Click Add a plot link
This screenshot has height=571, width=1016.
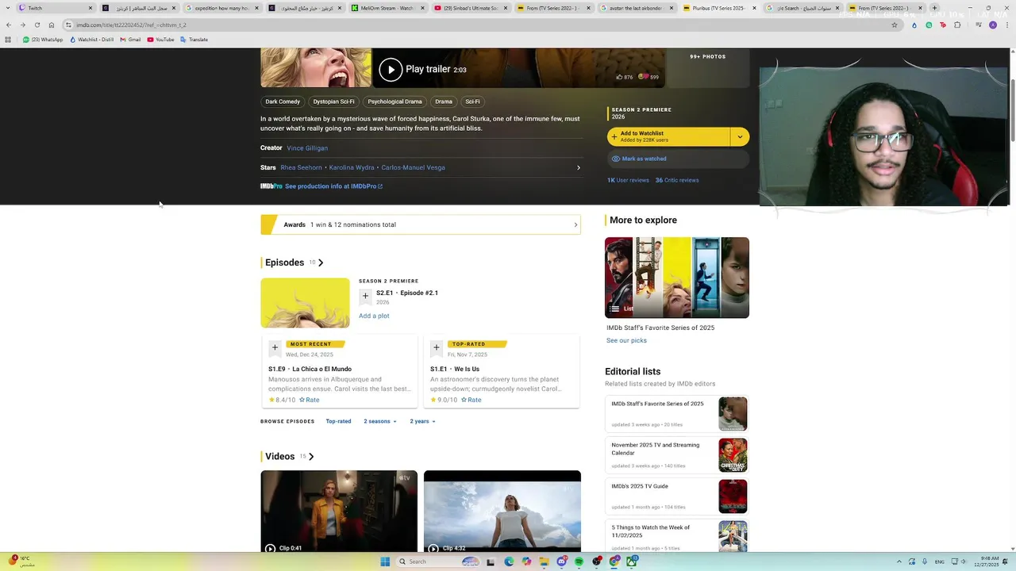(374, 316)
